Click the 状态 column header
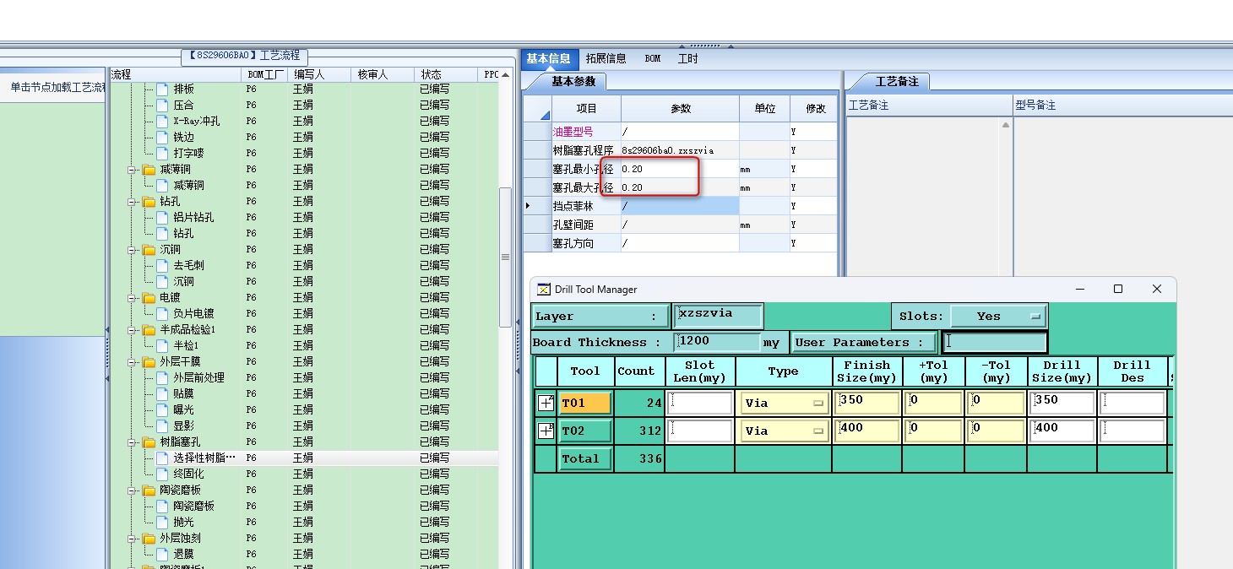 445,74
